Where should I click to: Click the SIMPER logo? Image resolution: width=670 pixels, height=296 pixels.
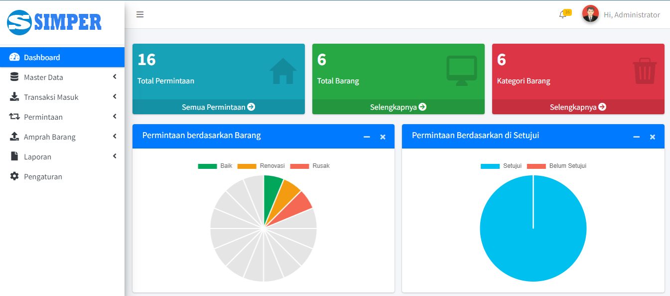tap(54, 22)
